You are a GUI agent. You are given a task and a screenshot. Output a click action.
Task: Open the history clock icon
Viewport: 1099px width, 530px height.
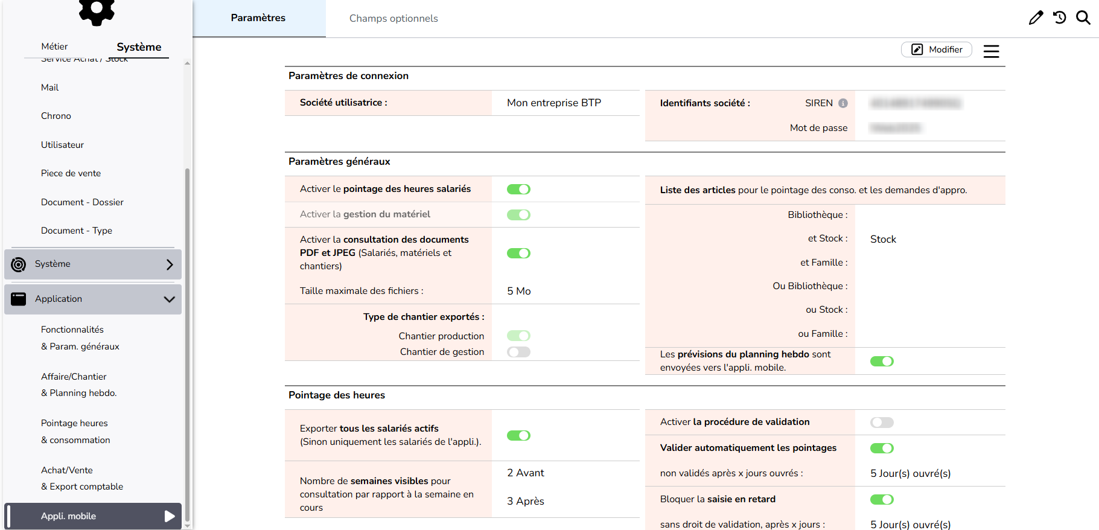point(1060,18)
